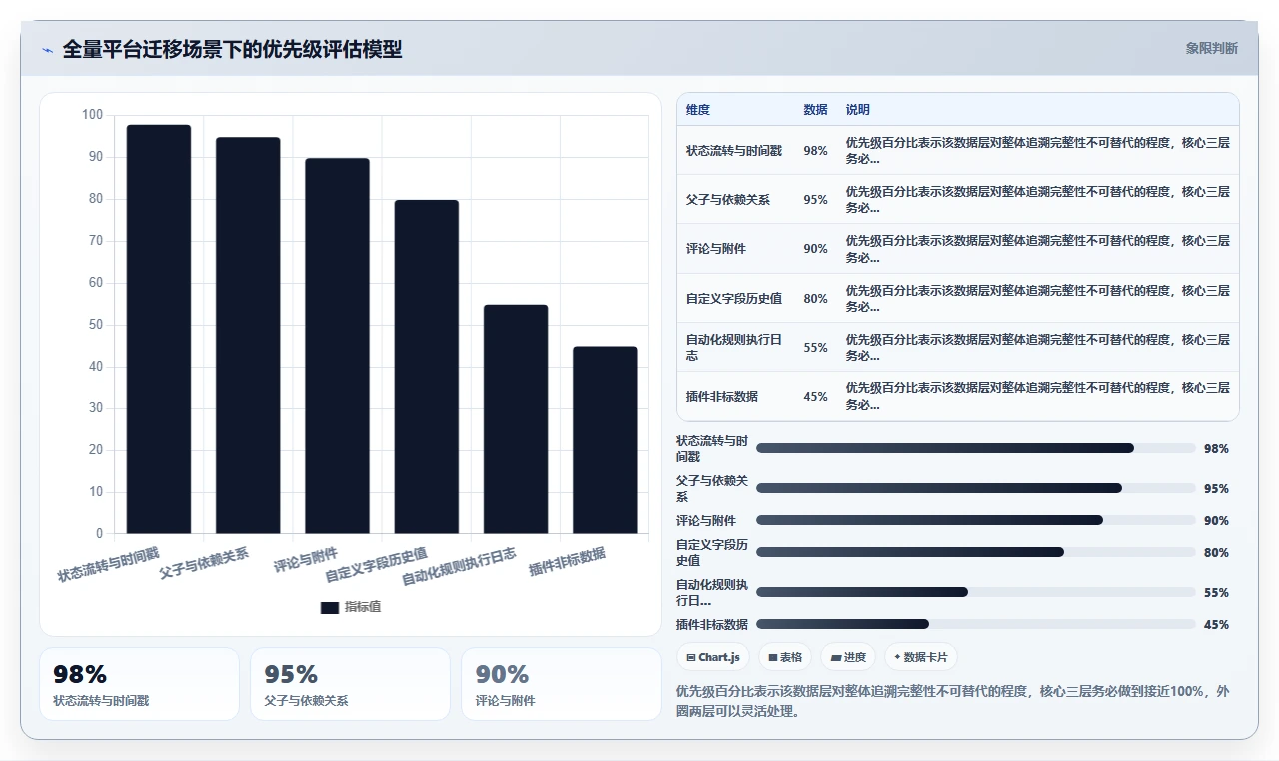Viewport: 1279px width, 761px height.
Task: Click the 55% cell in the table
Action: [815, 348]
